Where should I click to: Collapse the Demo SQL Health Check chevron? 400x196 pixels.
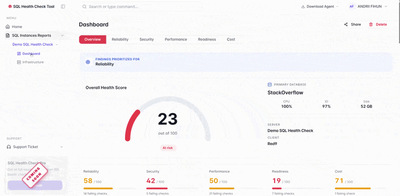click(x=56, y=44)
